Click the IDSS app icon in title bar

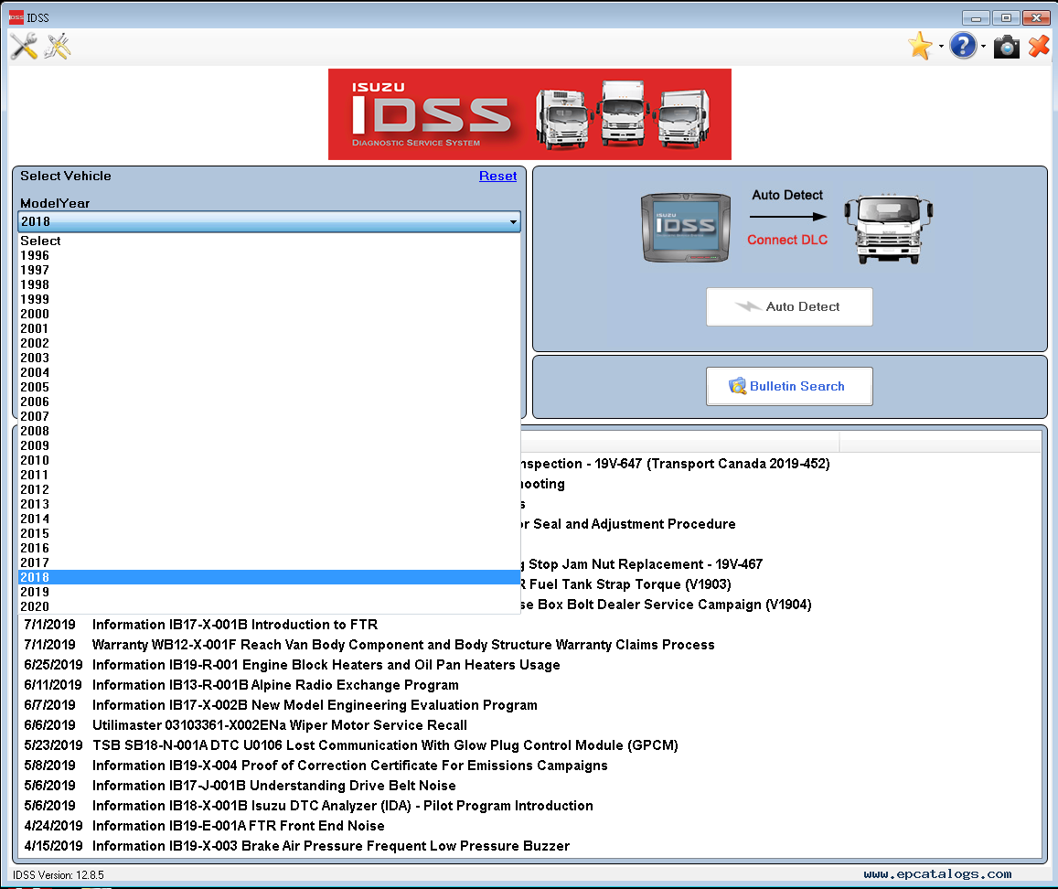16,17
